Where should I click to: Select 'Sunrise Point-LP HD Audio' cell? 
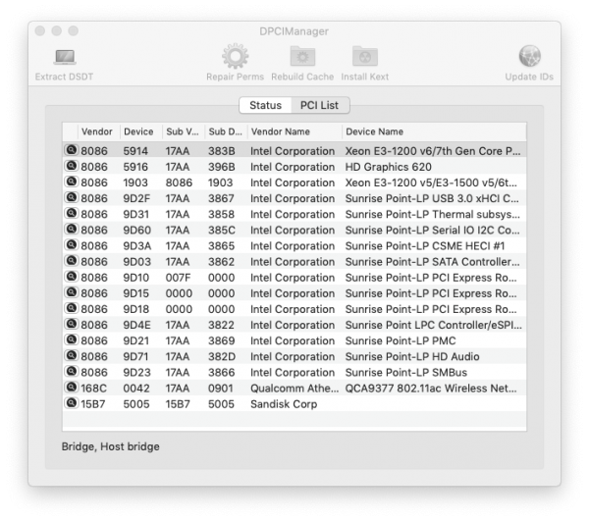click(412, 356)
